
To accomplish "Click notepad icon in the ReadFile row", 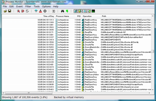I will coord(56,32).
